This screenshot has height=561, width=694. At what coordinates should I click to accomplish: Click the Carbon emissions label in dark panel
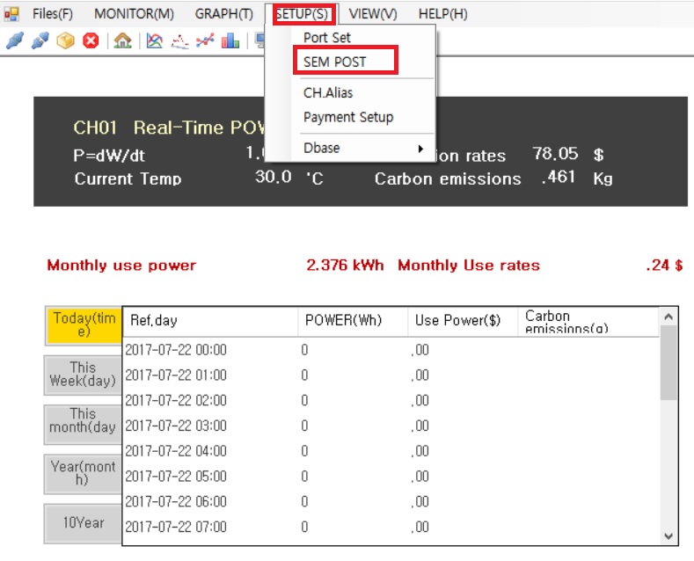tap(448, 178)
